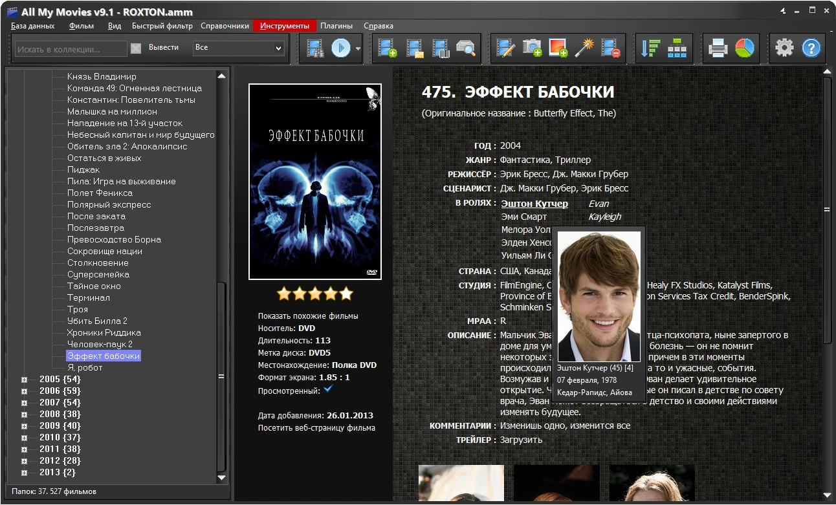This screenshot has width=836, height=505.
Task: Expand the 2008 {38} folder
Action: (x=24, y=414)
